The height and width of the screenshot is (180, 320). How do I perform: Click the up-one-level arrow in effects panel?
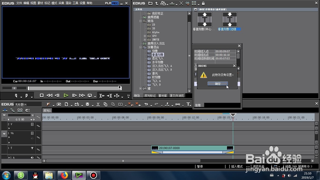tap(156, 3)
